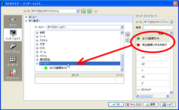Expand the ズーム toolbar node
Screen dimensions: 179x110
pos(37,52)
